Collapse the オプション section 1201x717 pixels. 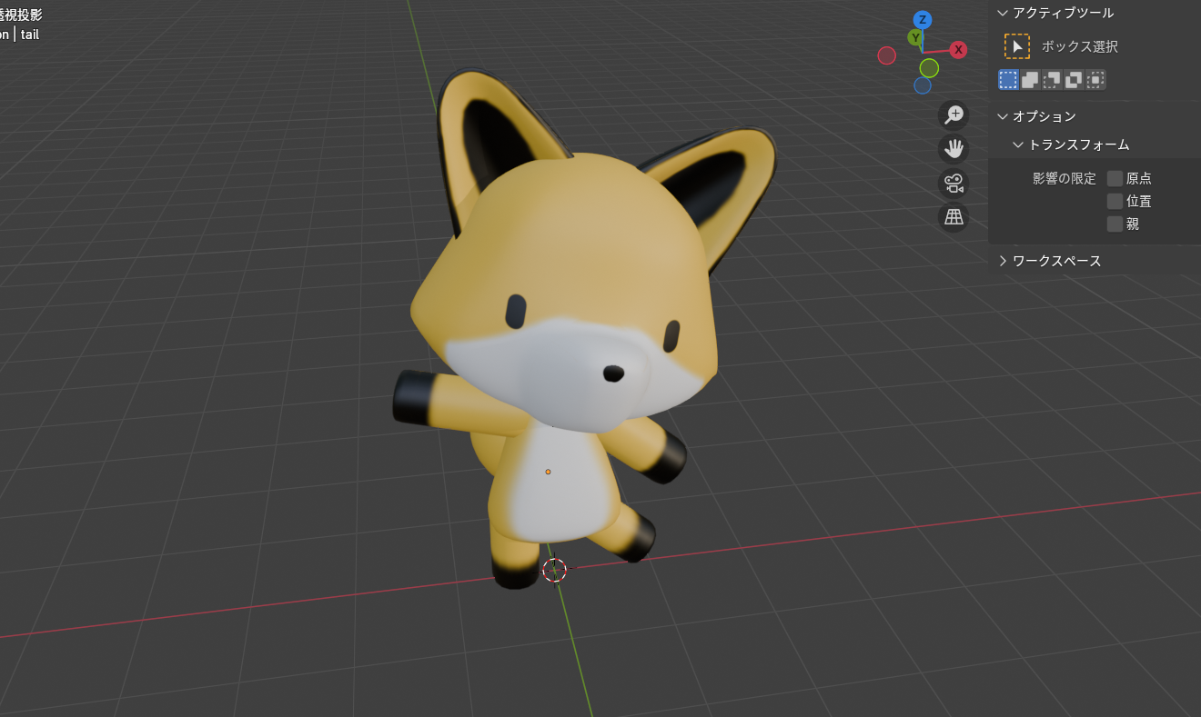[1003, 116]
